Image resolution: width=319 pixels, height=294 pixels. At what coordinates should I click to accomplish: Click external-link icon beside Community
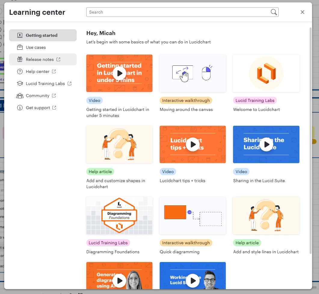pyautogui.click(x=54, y=95)
